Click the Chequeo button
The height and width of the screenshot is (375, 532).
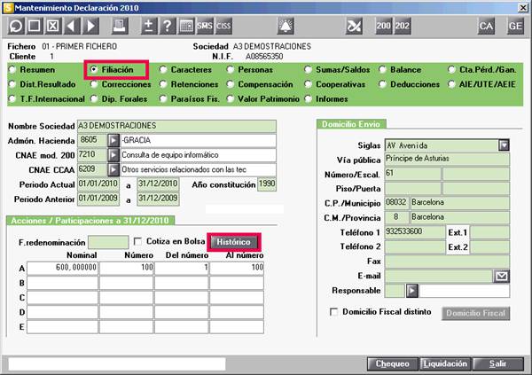tap(393, 363)
